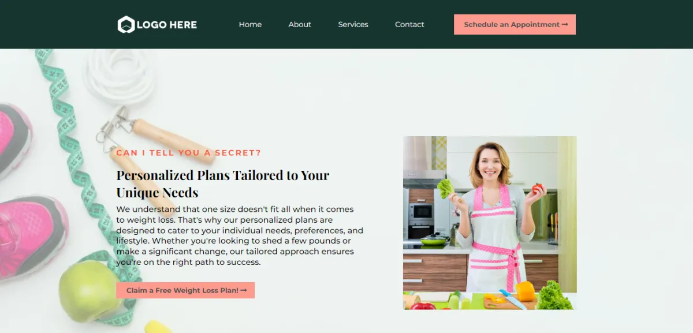The image size is (693, 333).
Task: Click the photo of woman in kitchen
Action: pos(490,223)
